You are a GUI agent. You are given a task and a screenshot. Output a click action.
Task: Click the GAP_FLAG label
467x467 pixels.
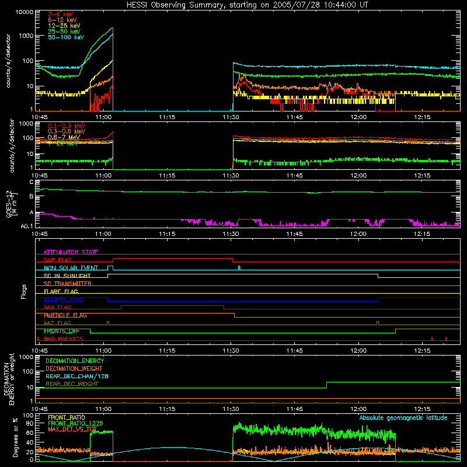(x=57, y=260)
